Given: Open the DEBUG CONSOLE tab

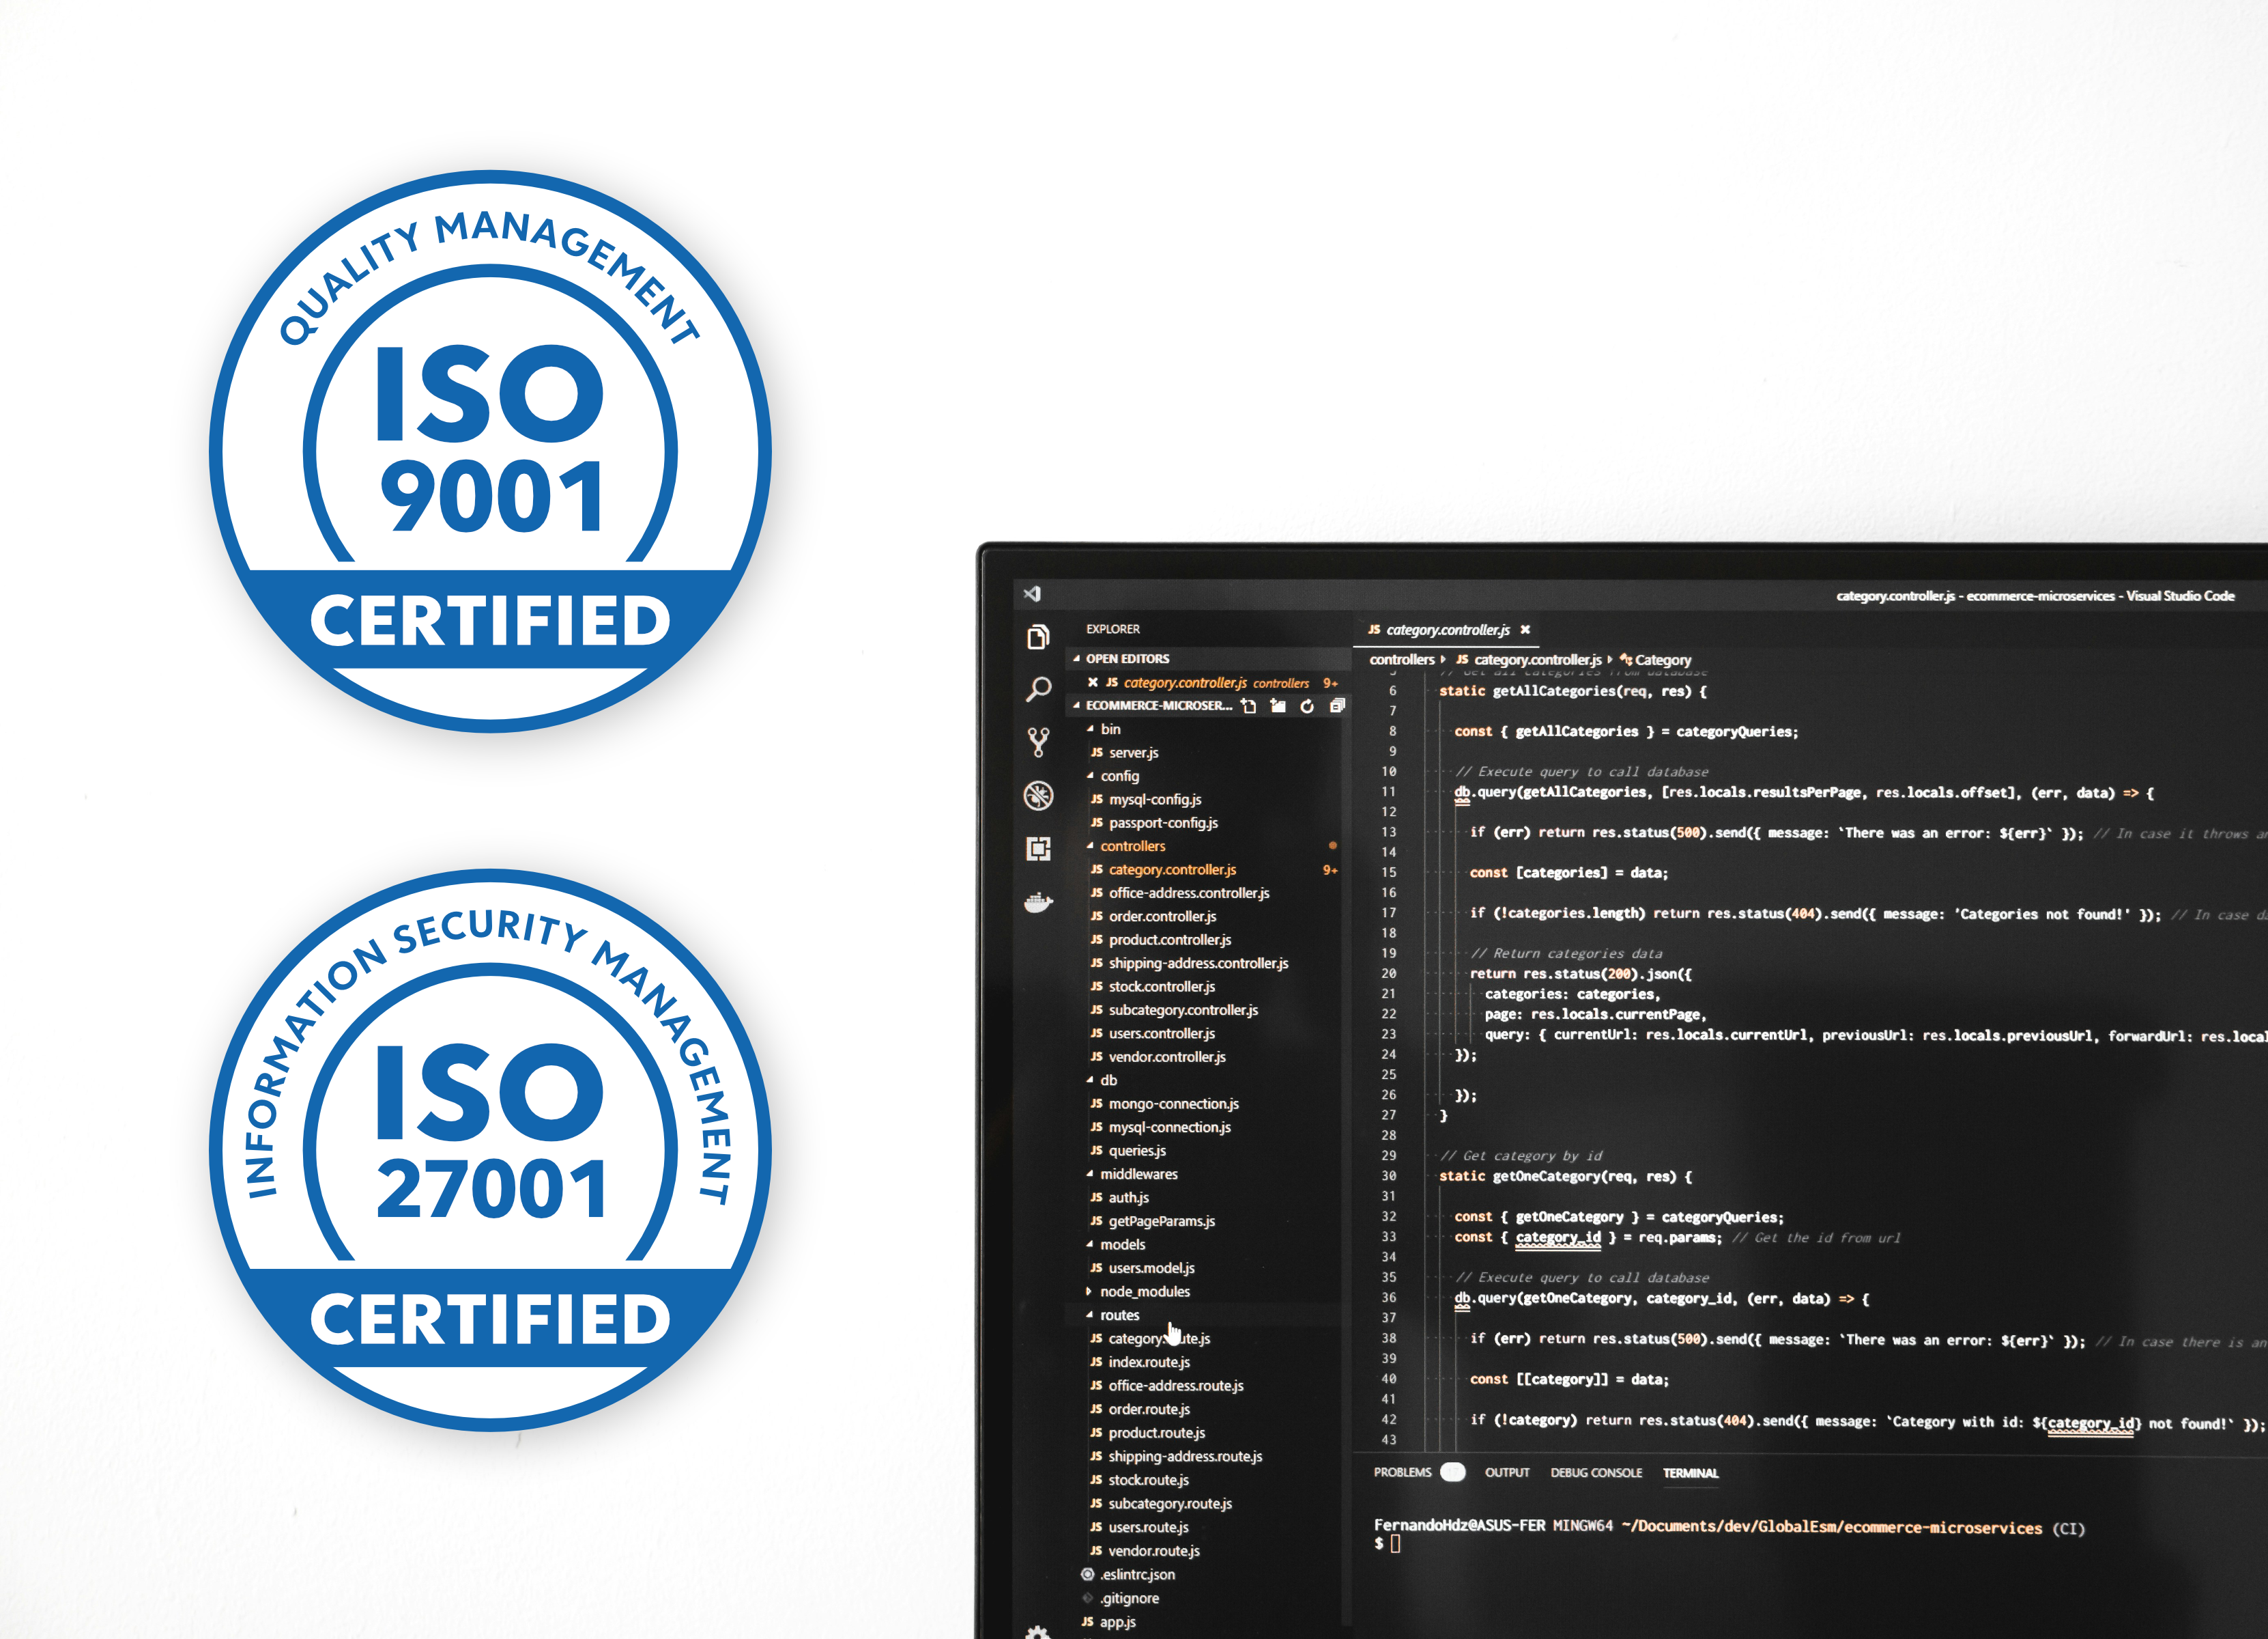Looking at the screenshot, I should coord(1598,1473).
